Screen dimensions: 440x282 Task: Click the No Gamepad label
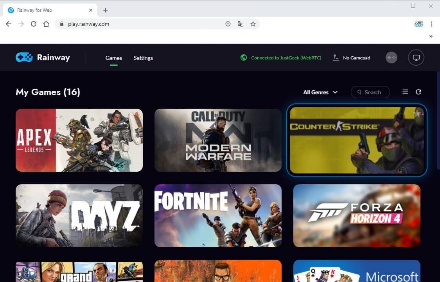pos(356,58)
